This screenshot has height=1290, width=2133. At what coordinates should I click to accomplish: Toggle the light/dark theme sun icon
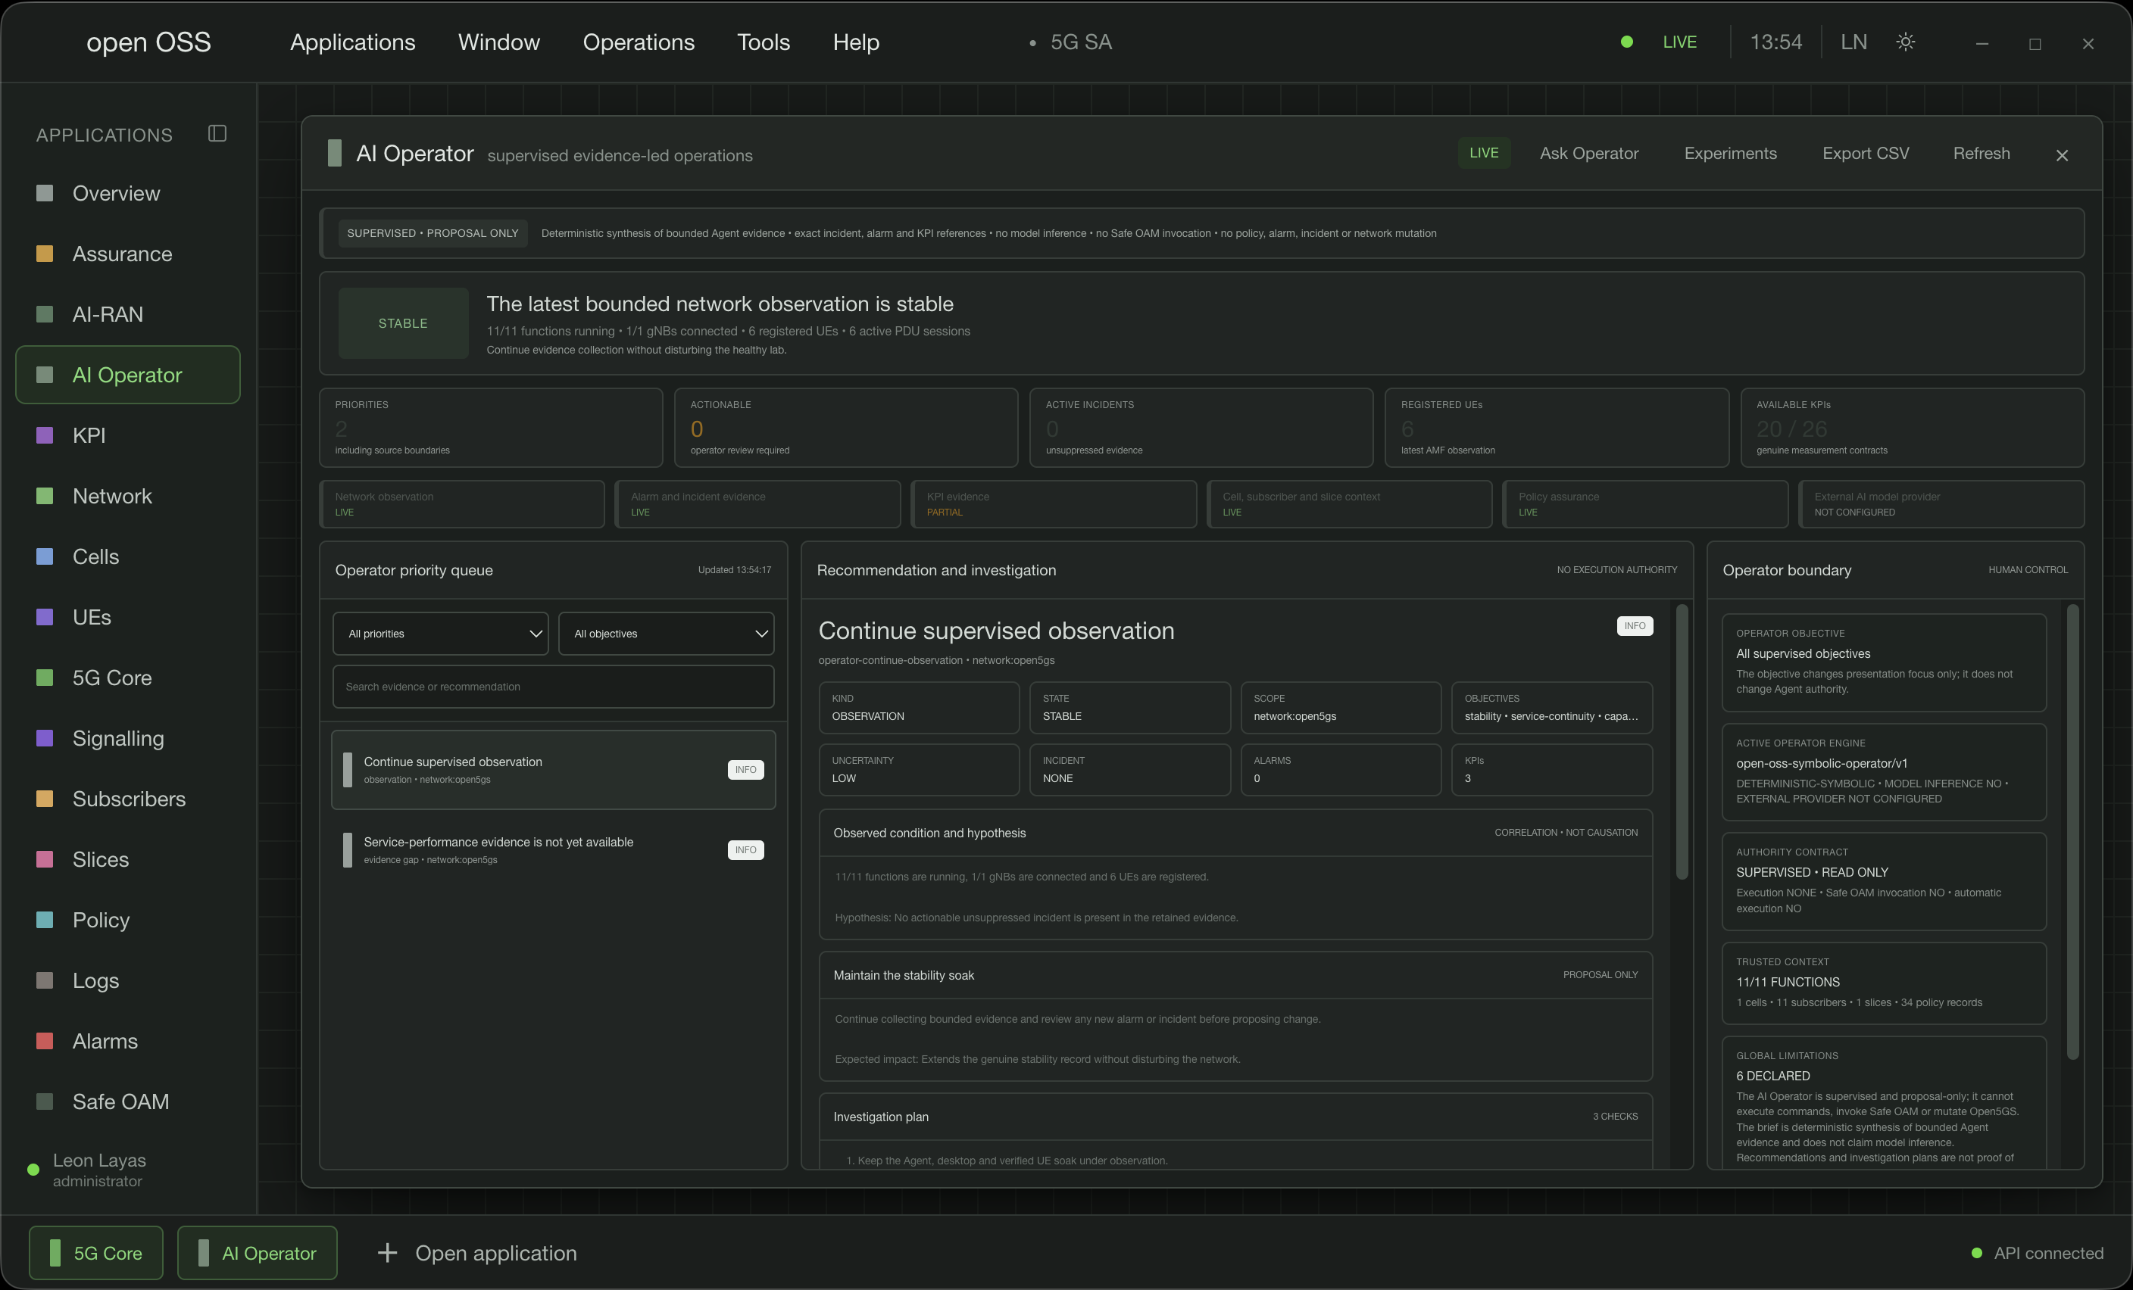click(1905, 42)
